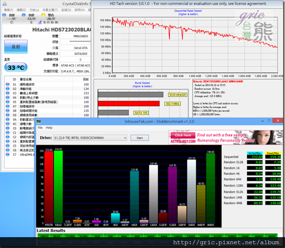This screenshot has width=285, height=248.
Task: Click the Click Here ad button
Action: click(x=183, y=135)
